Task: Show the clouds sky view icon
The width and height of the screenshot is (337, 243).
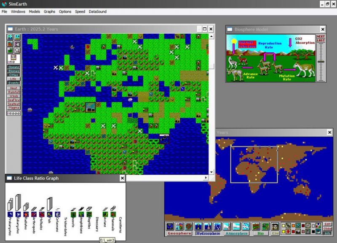Action: click(x=236, y=227)
